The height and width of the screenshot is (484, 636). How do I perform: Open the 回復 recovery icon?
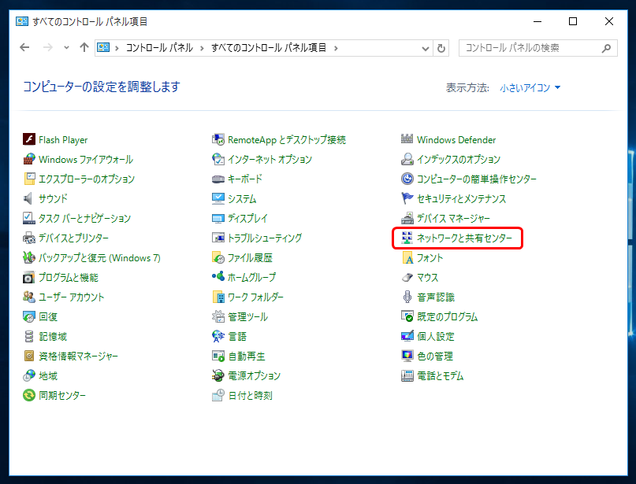(x=29, y=316)
